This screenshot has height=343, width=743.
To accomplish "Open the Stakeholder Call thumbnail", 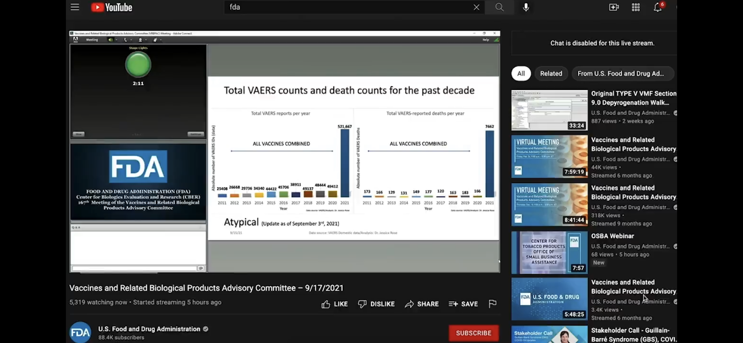I will pyautogui.click(x=549, y=334).
